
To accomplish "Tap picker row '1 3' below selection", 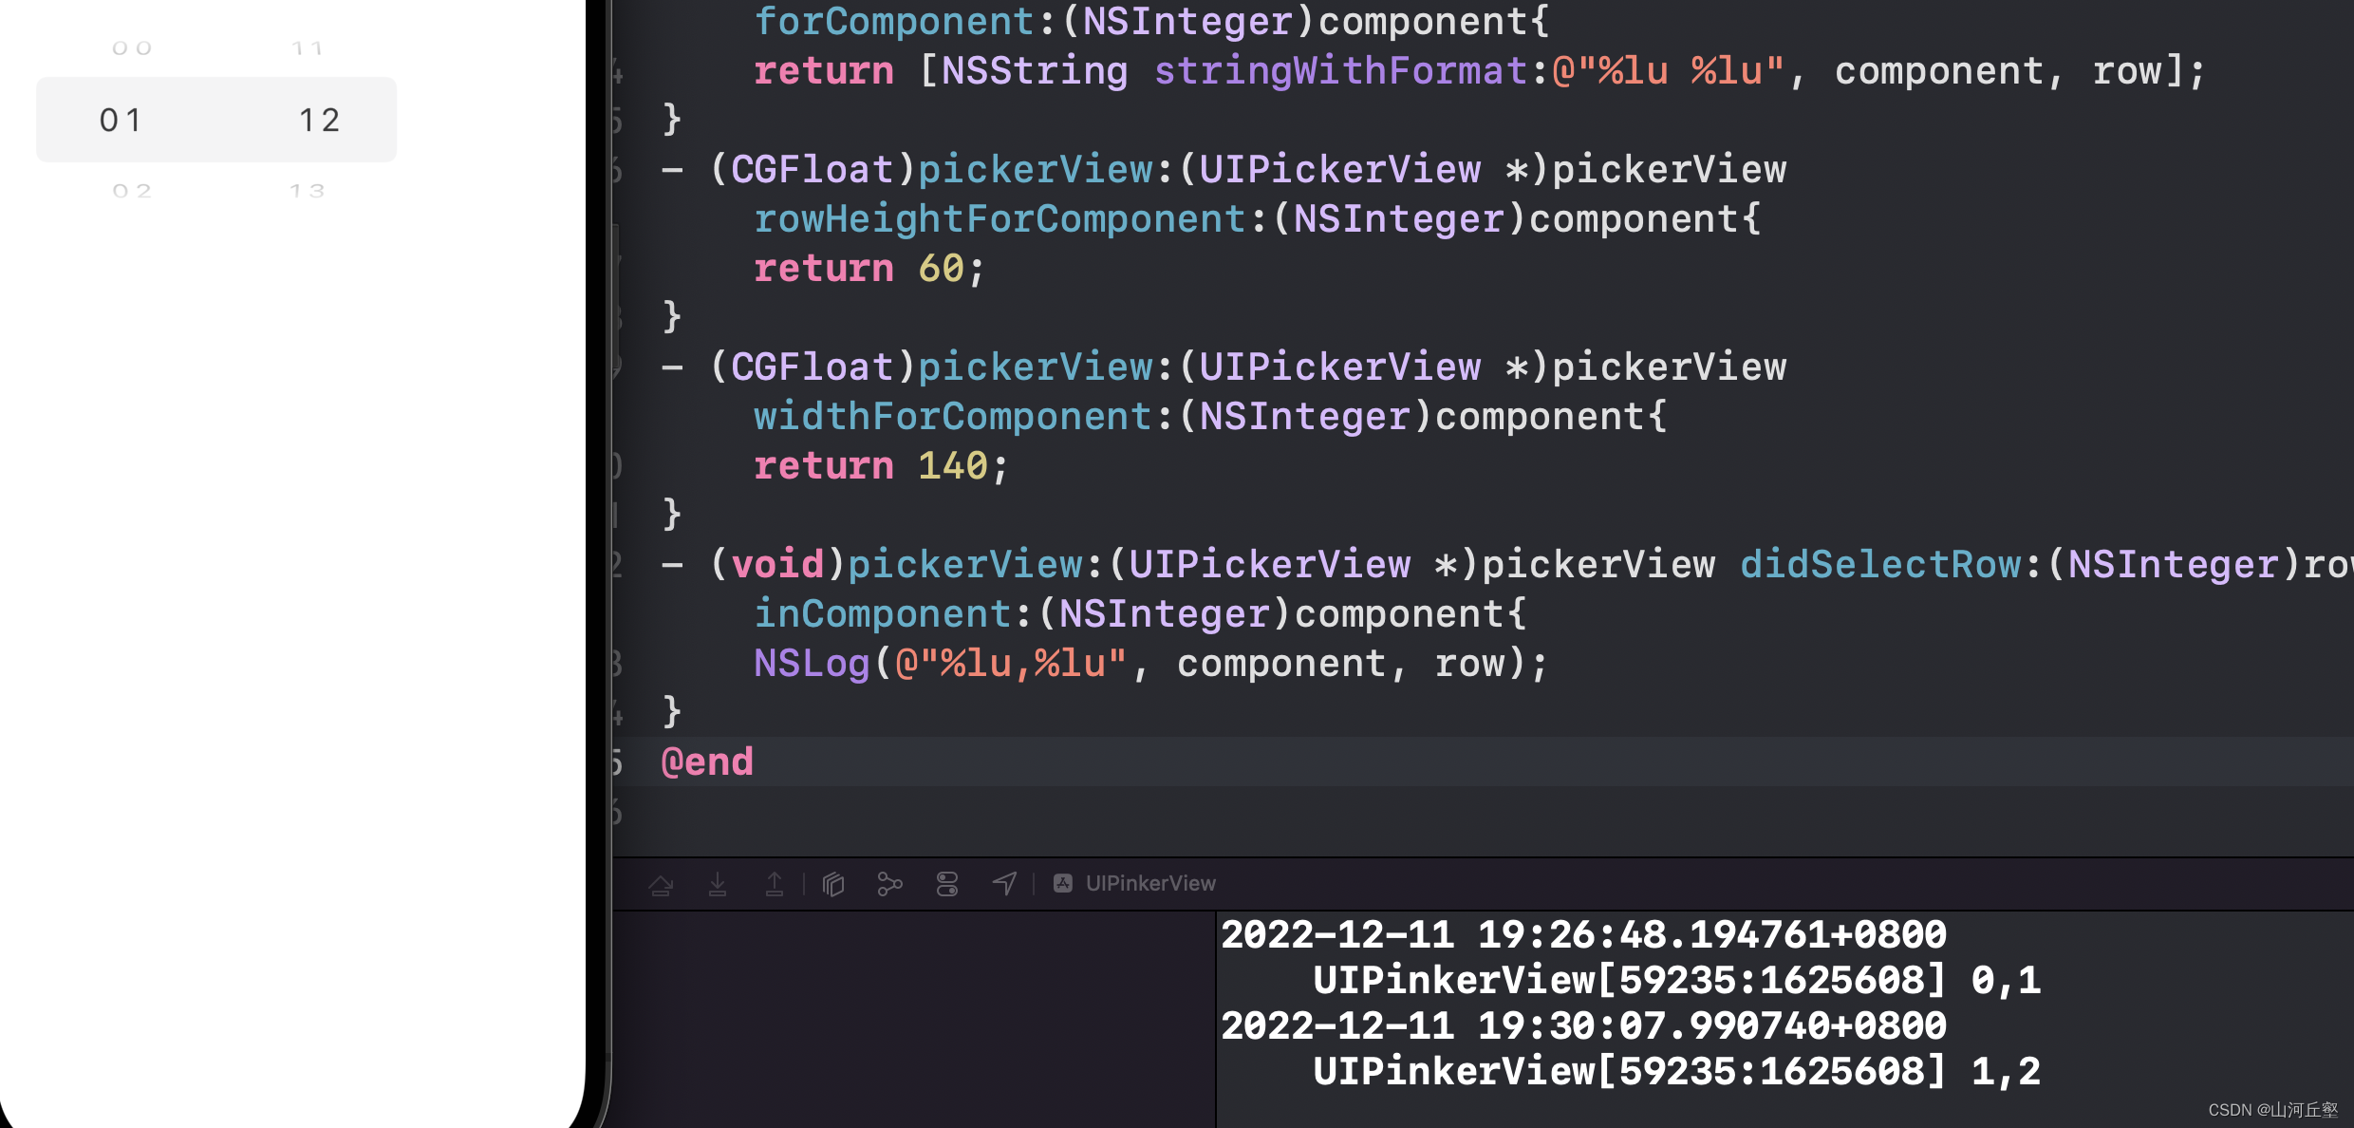I will [308, 191].
